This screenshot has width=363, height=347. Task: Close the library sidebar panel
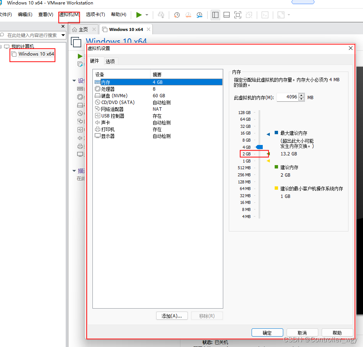coord(63,26)
